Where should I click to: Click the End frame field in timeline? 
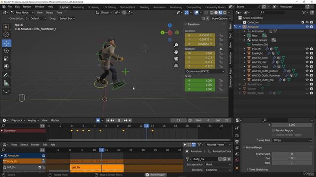[222, 120]
